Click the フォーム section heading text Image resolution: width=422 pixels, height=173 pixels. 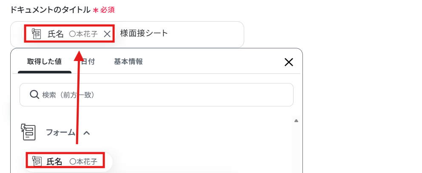(x=60, y=132)
